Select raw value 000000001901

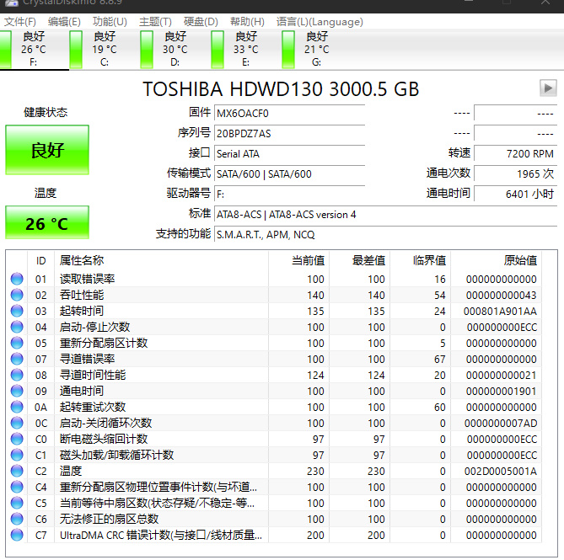pos(501,392)
